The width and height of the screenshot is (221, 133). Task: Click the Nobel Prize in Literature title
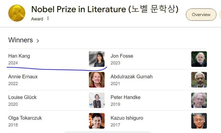[x=105, y=9]
